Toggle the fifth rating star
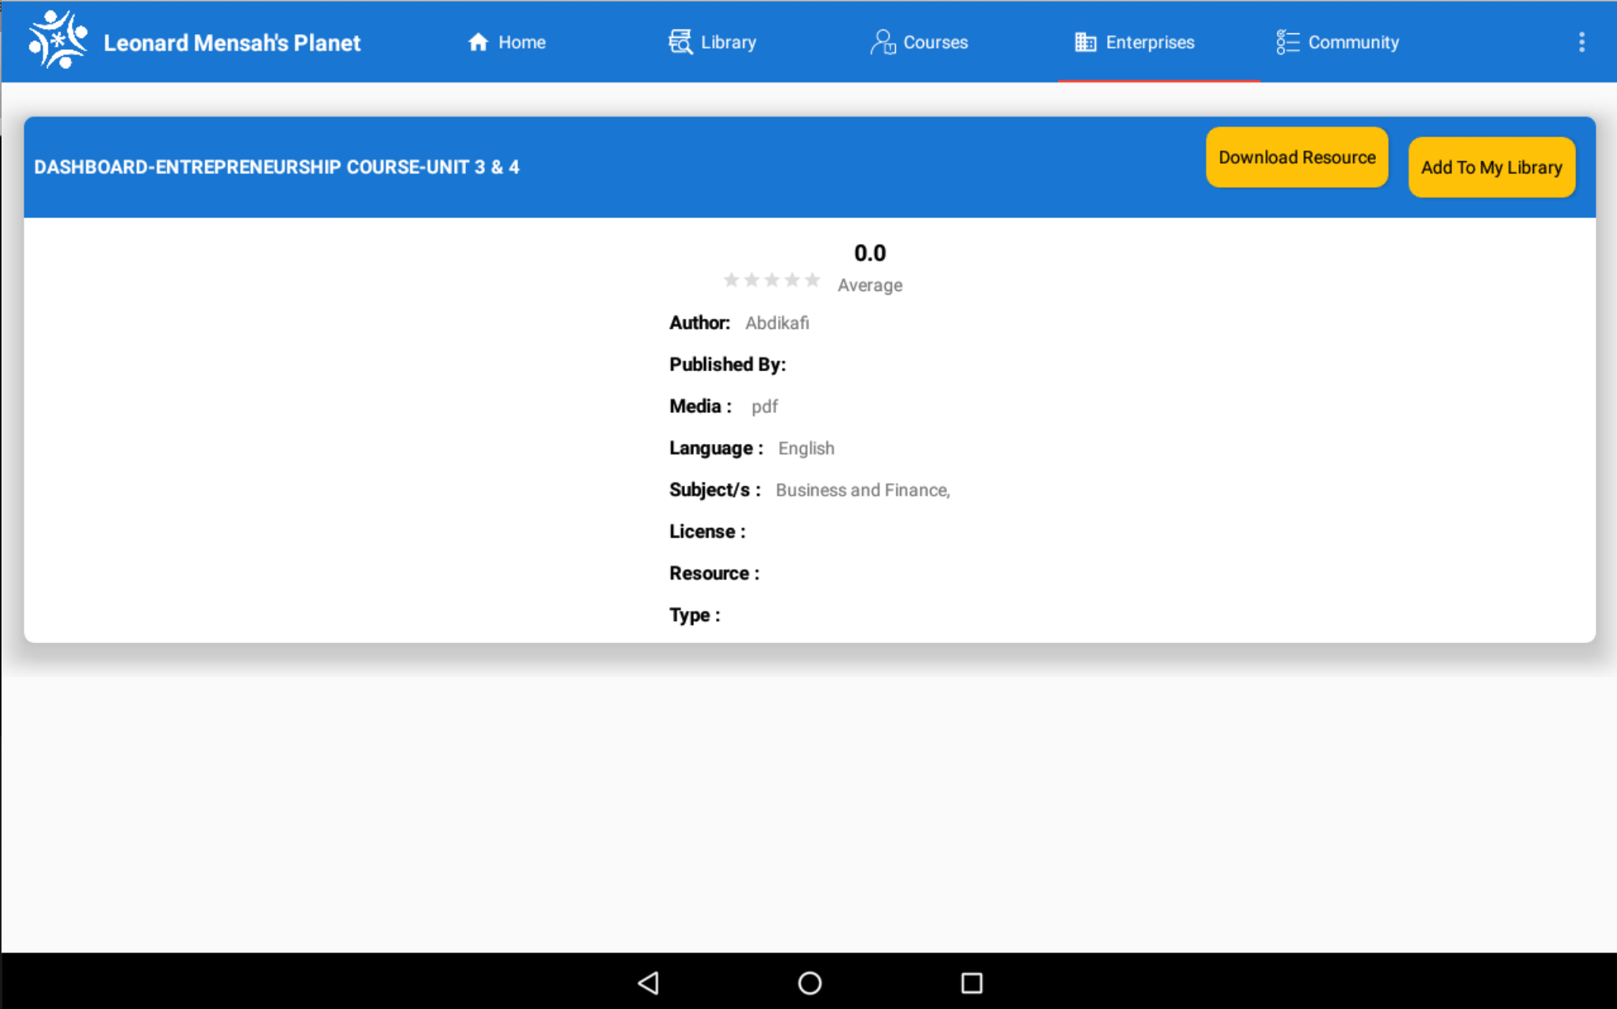 coord(812,280)
